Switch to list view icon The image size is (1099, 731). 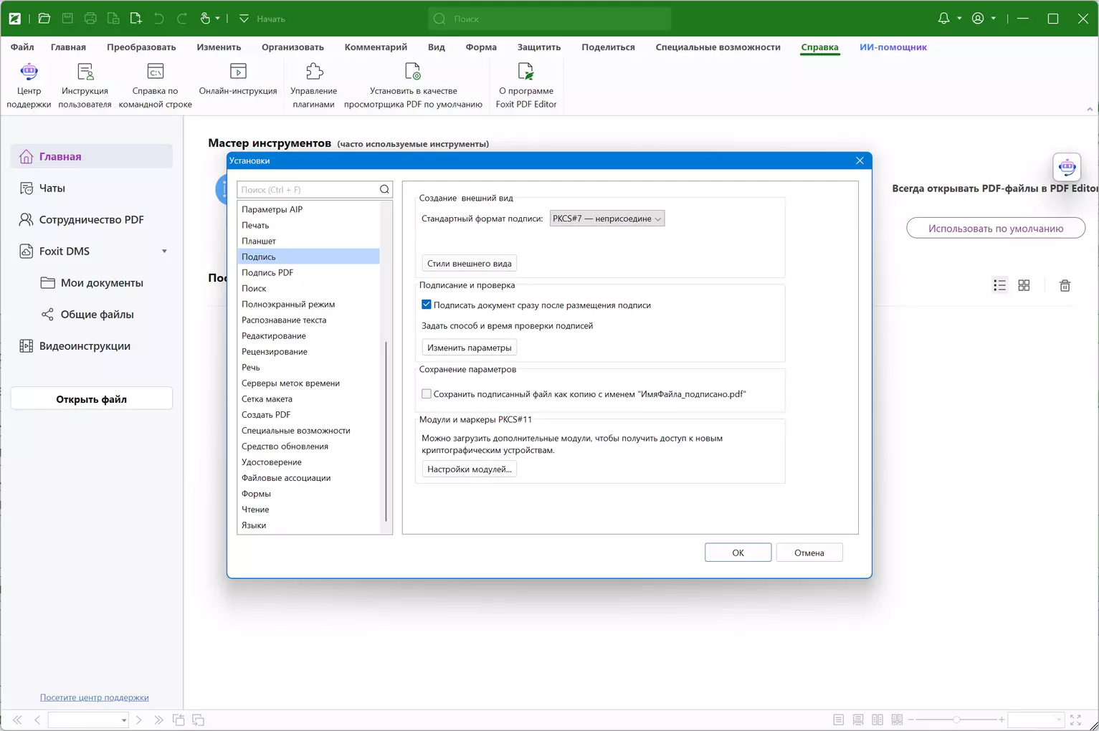click(999, 285)
